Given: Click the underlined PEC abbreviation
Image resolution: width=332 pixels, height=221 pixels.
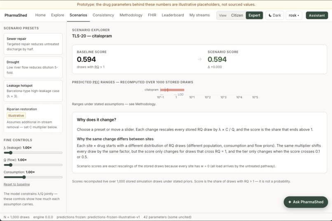Looking at the screenshot, I should [x=96, y=82].
